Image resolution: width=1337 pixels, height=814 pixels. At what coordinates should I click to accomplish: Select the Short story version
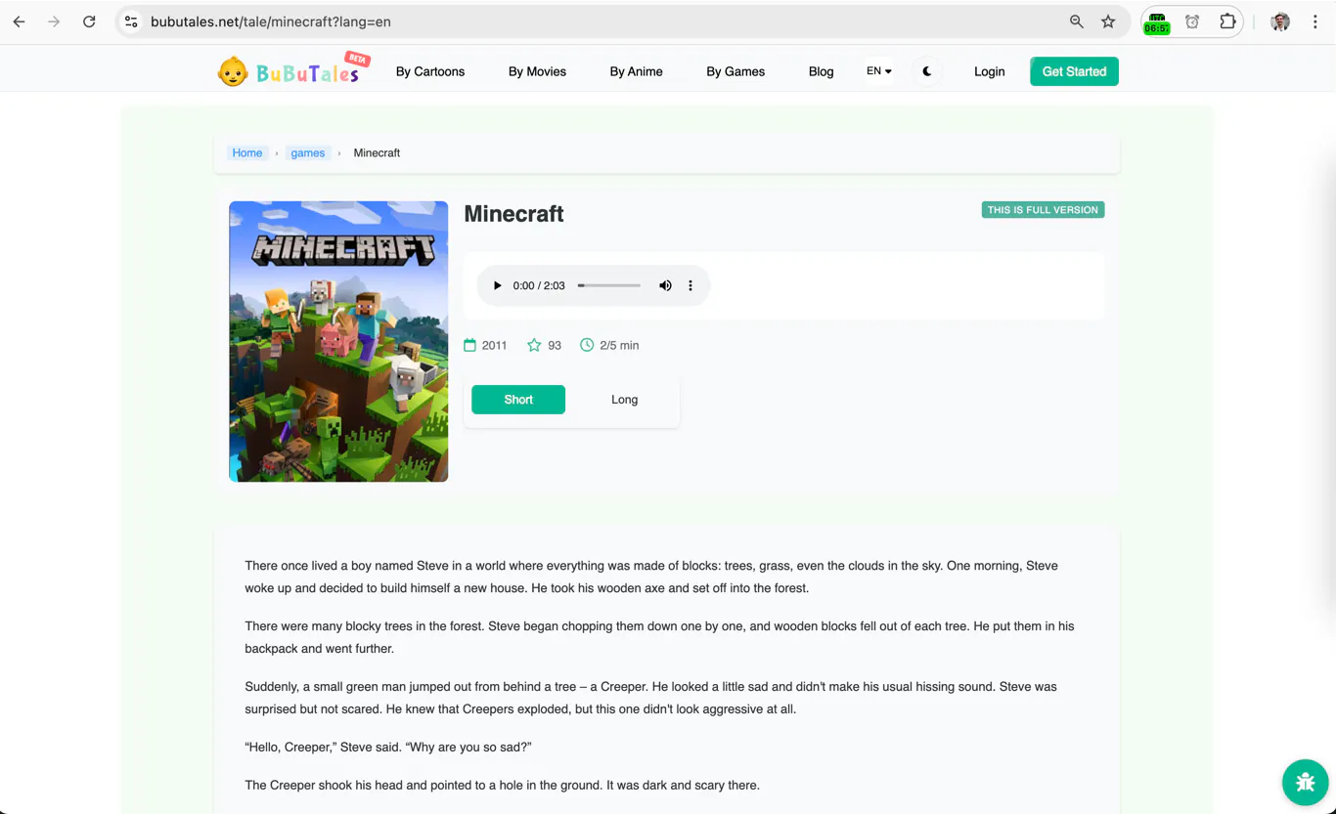coord(518,400)
